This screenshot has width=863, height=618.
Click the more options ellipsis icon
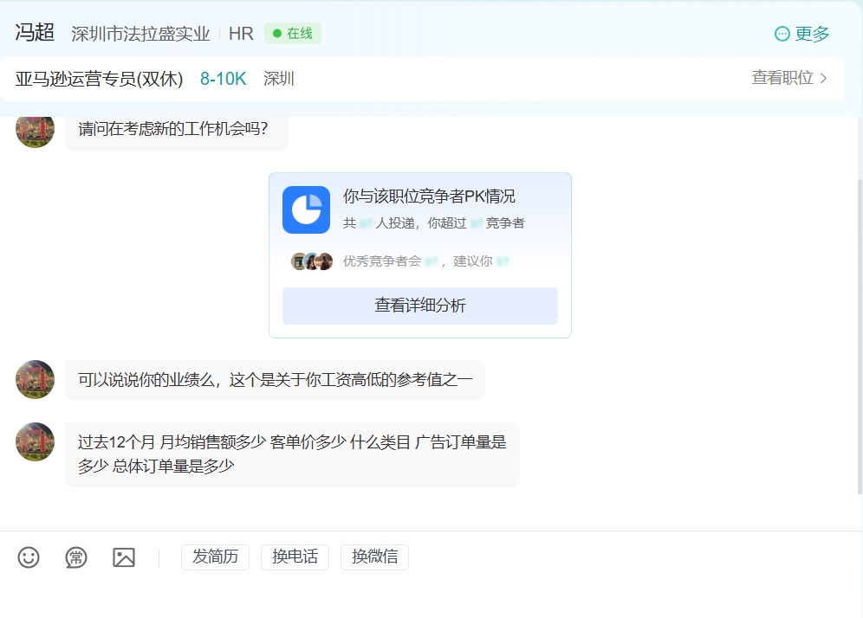coord(782,34)
